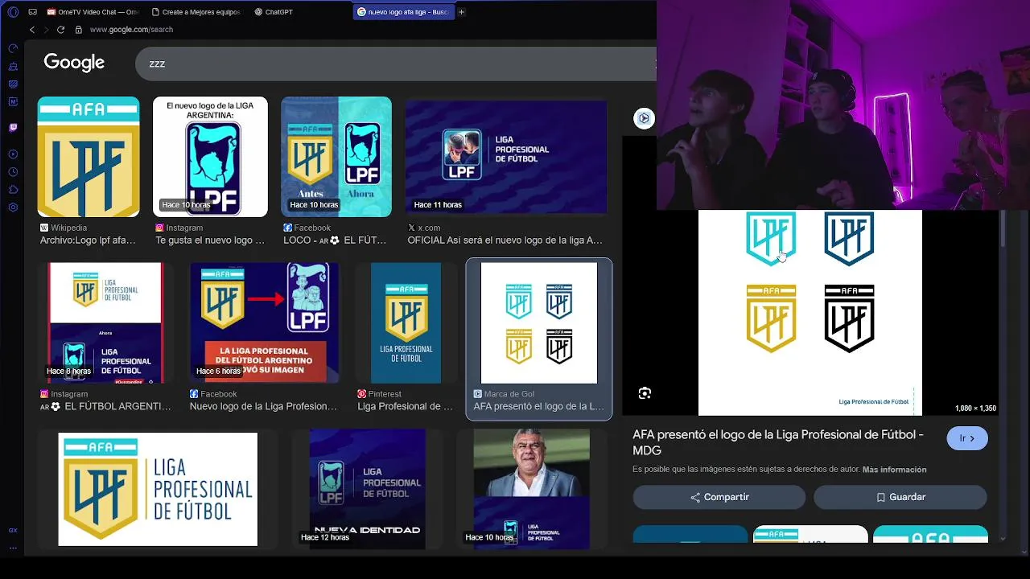
Task: Go back to the previous page
Action: pyautogui.click(x=32, y=30)
